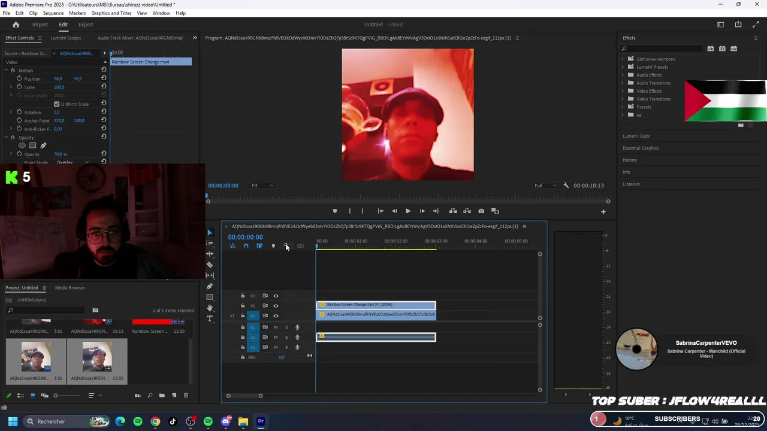Select the Ripple Edit tool
Viewport: 767px width, 431px height.
coord(210,254)
